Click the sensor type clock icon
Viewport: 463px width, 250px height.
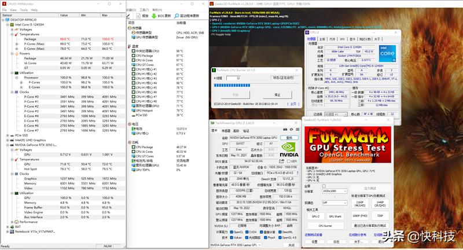[134, 32]
